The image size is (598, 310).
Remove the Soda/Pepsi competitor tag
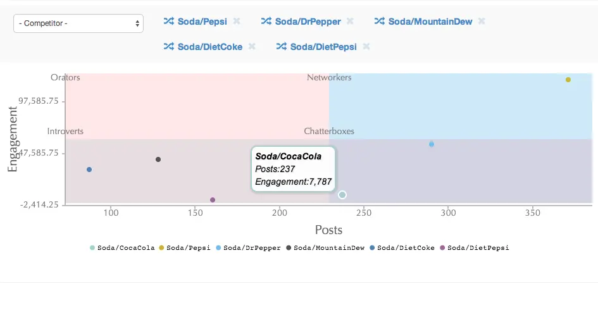(x=237, y=21)
